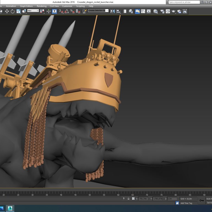The width and height of the screenshot is (212, 212).
Task: Click Render in the Cloud icon
Action: [179, 11]
